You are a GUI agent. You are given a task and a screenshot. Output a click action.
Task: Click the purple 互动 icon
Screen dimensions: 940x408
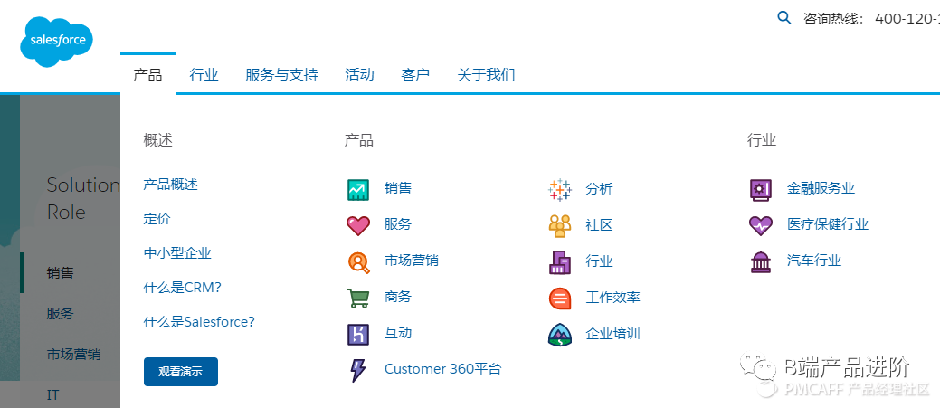pyautogui.click(x=358, y=334)
